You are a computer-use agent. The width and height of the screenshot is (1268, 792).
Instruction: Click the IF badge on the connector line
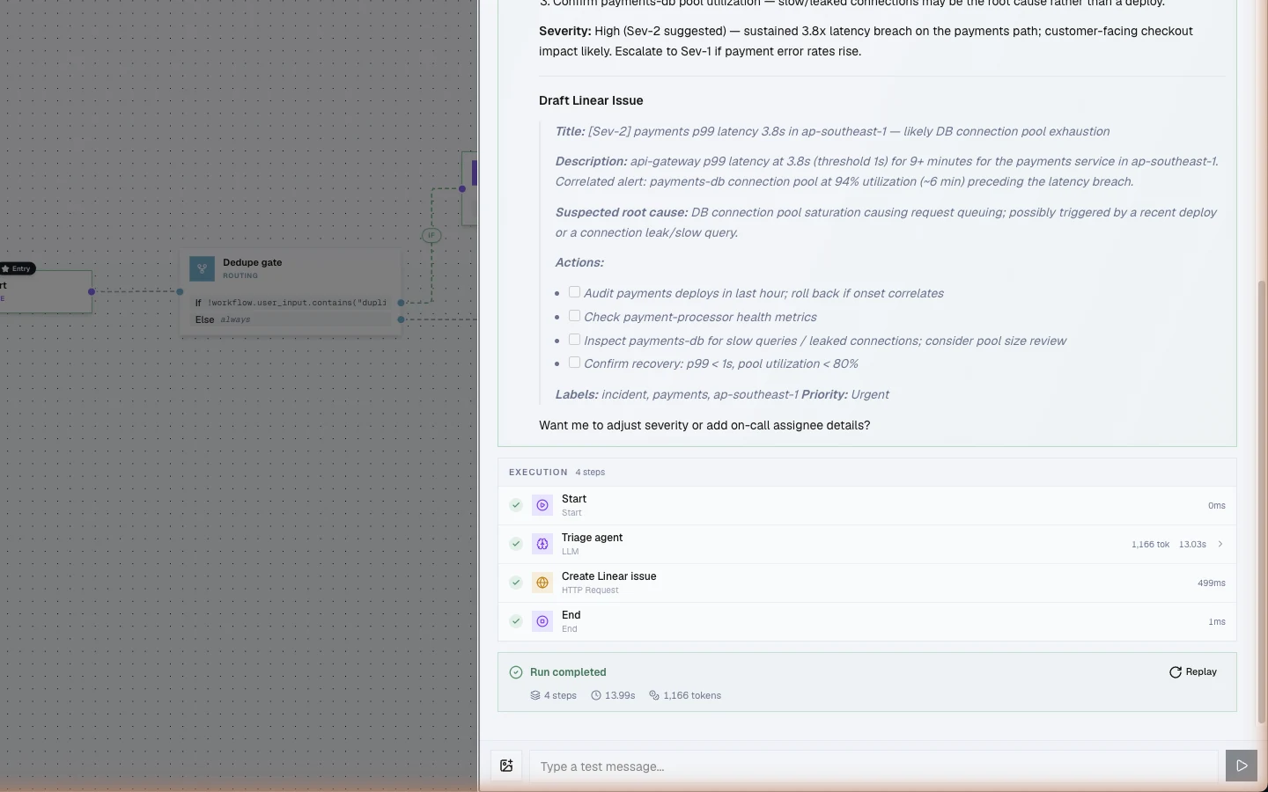pyautogui.click(x=431, y=235)
